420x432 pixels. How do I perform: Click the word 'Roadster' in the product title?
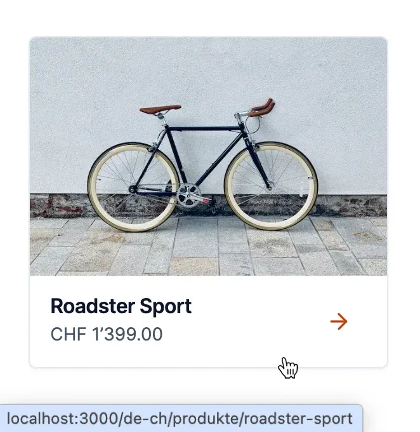click(x=93, y=306)
